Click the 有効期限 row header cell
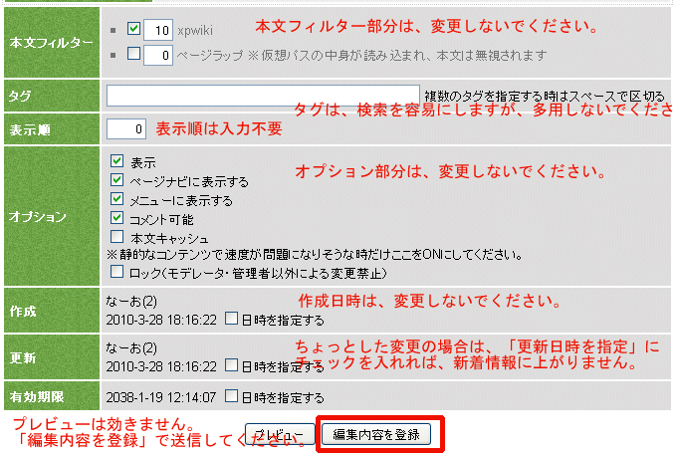Screen dimensions: 677x454 tap(50, 396)
